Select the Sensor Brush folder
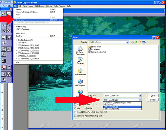Viewport: 166px width, 130px height. click(95, 47)
